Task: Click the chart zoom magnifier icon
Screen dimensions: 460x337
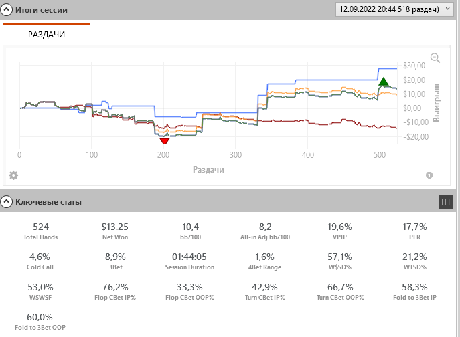Action: point(435,58)
